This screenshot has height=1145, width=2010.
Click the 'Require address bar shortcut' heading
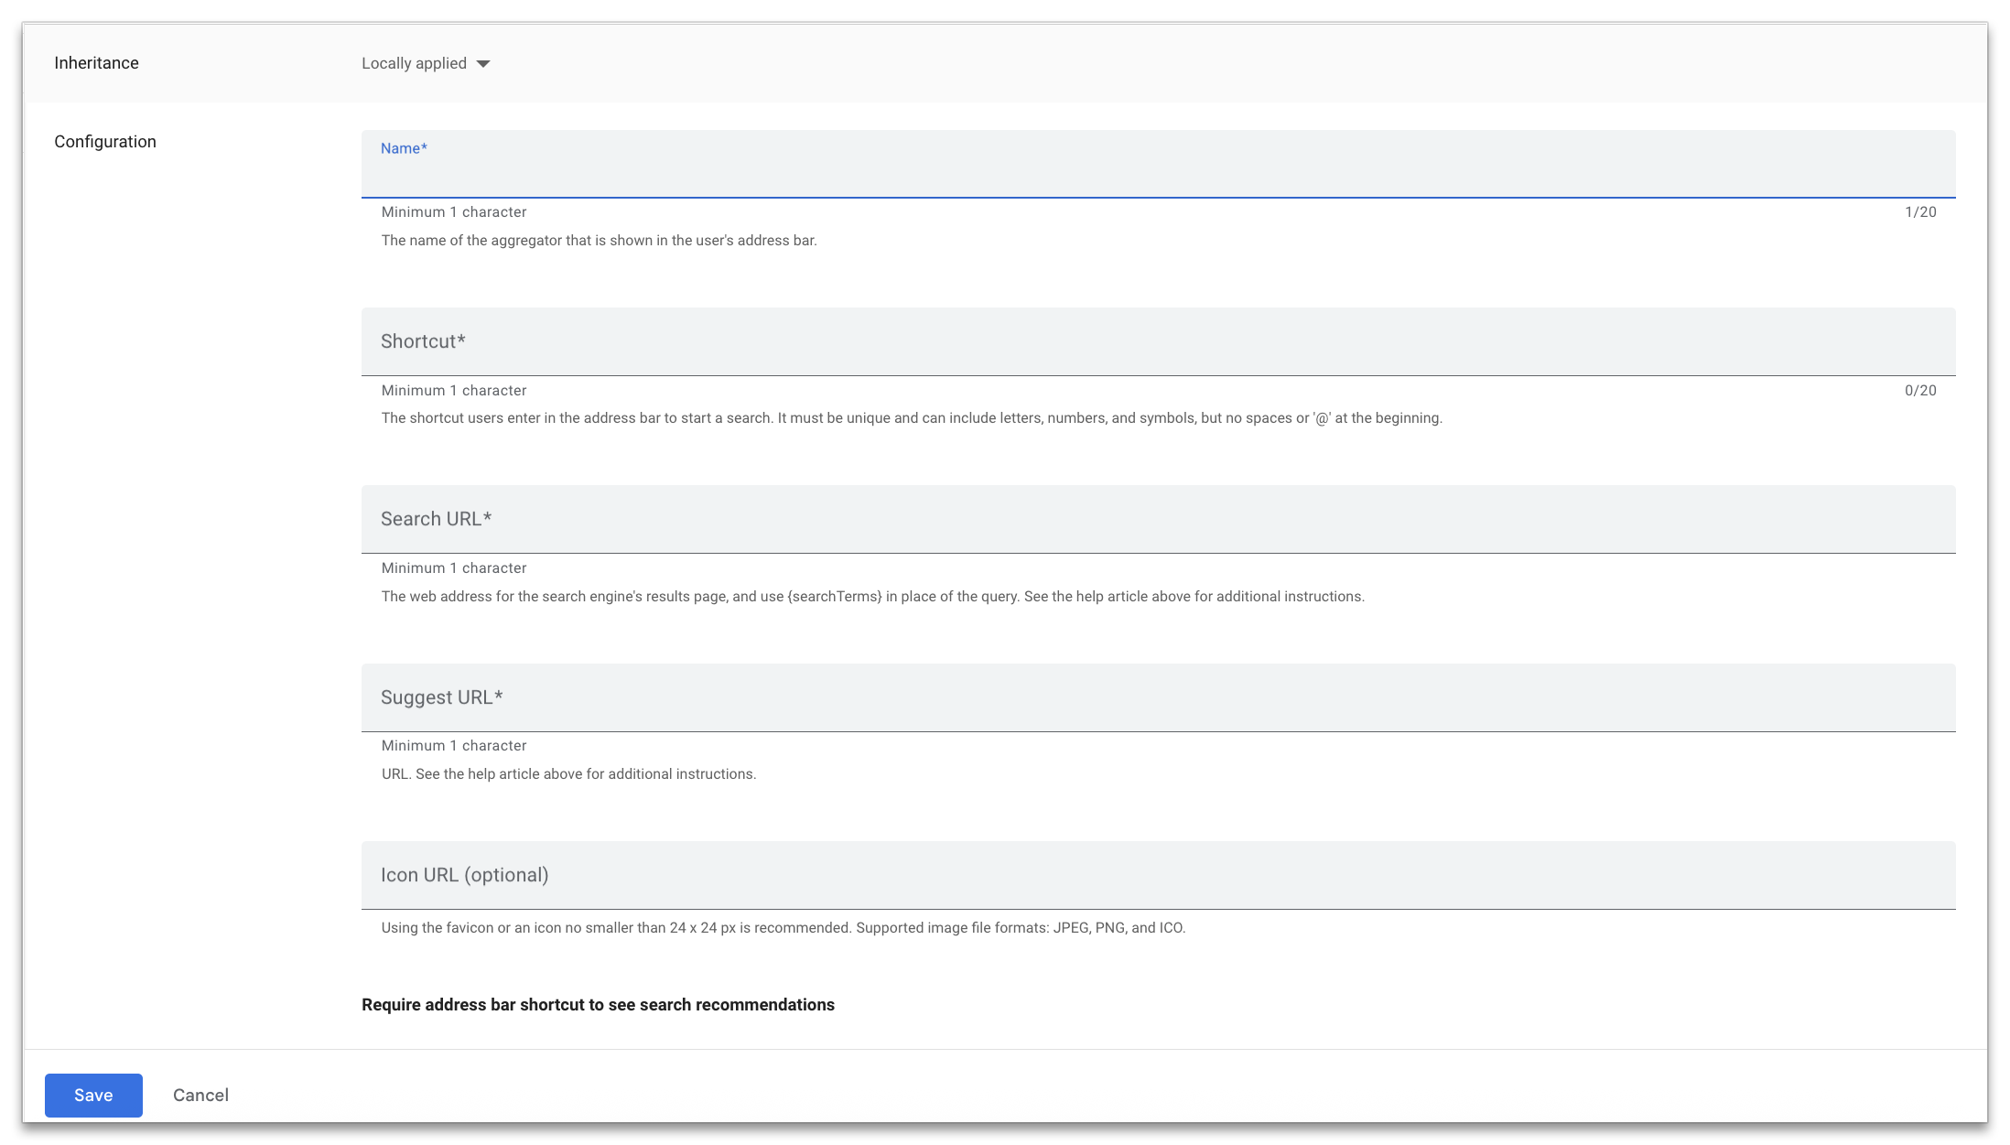[598, 1005]
